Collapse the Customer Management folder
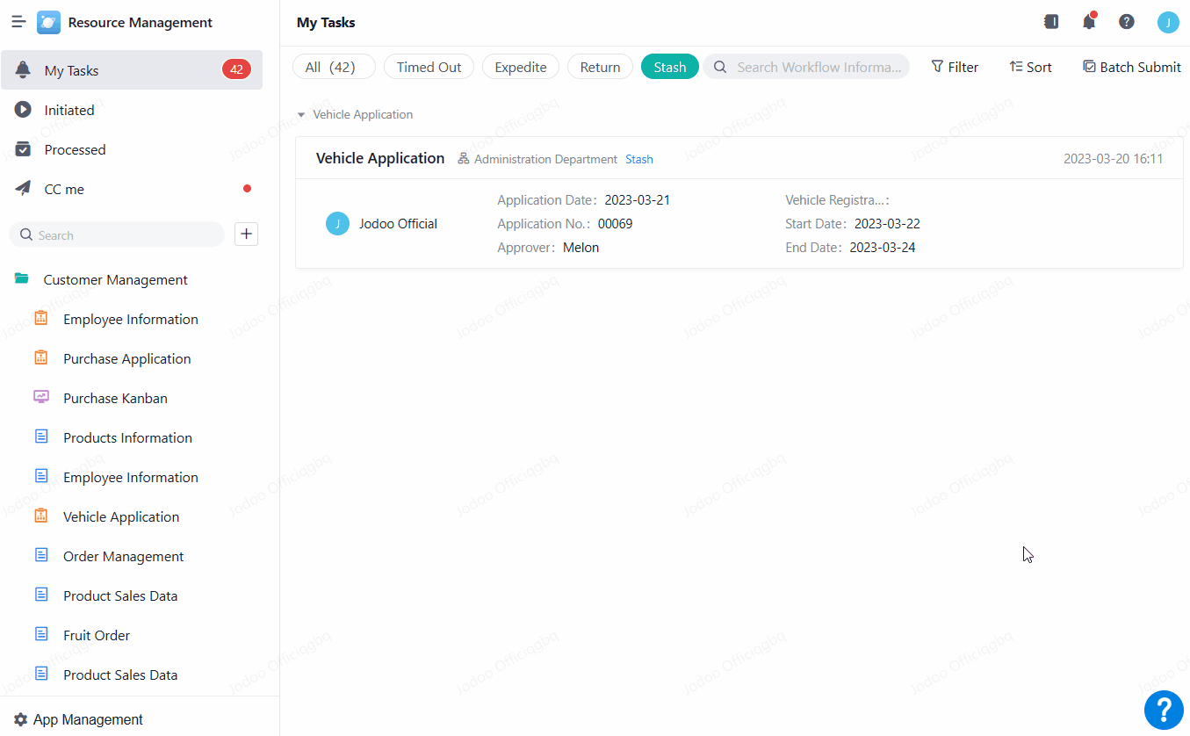 click(x=22, y=279)
